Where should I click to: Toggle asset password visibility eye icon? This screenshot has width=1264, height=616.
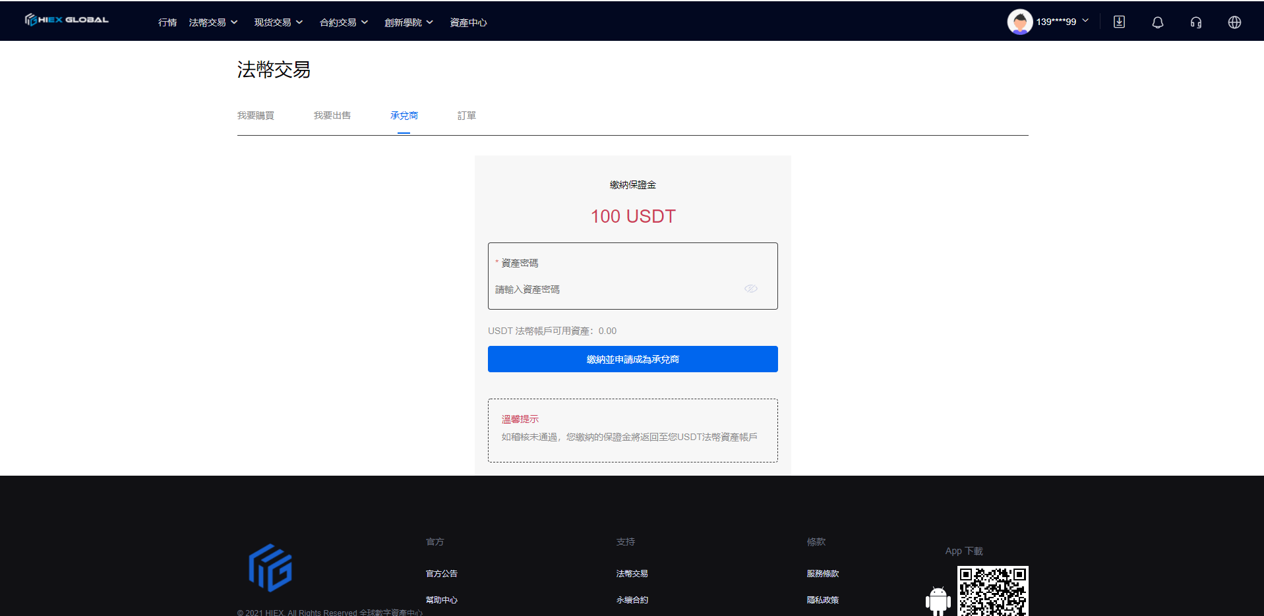pyautogui.click(x=750, y=289)
